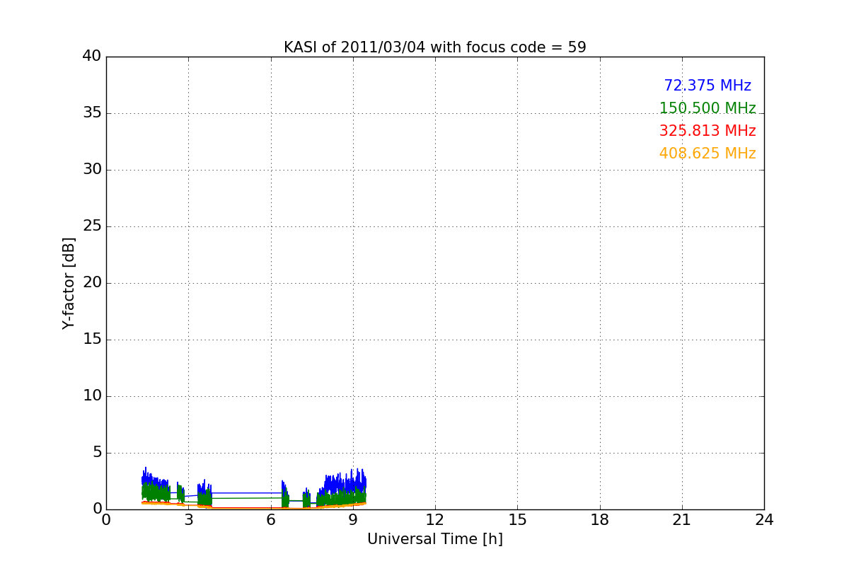The width and height of the screenshot is (849, 566).
Task: Click the x-axis tick label 12
Action: point(435,520)
